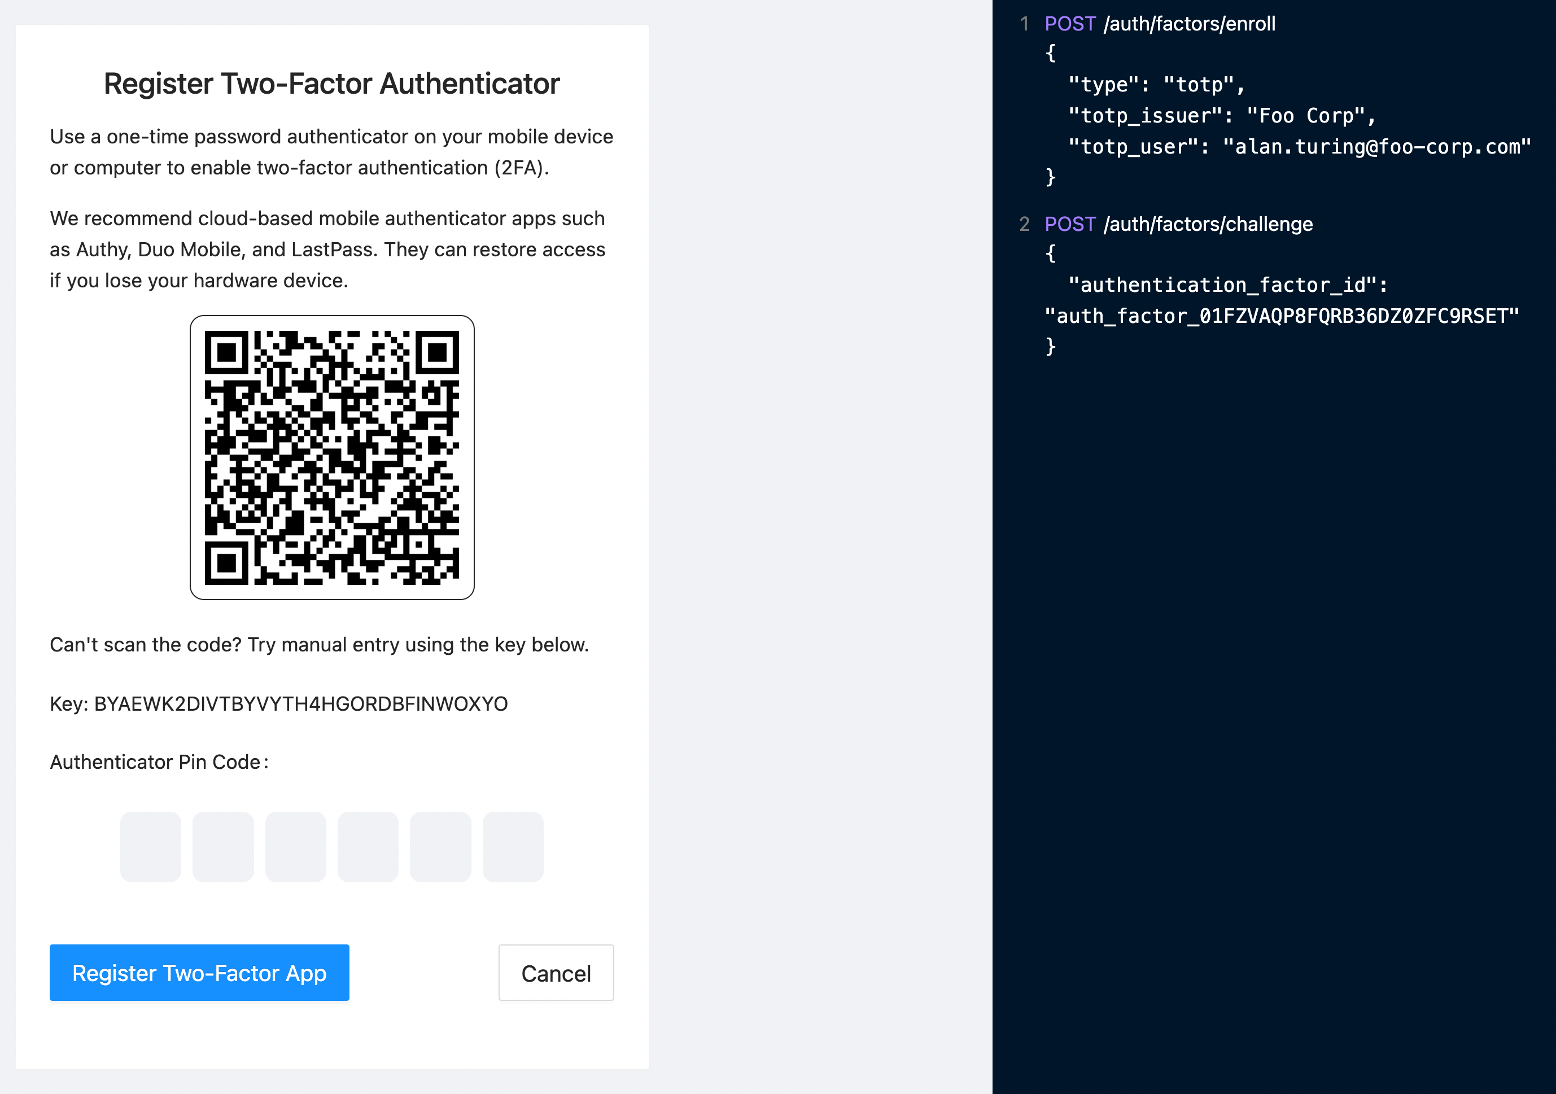Click the last pin code input box
The width and height of the screenshot is (1556, 1094).
click(x=513, y=846)
